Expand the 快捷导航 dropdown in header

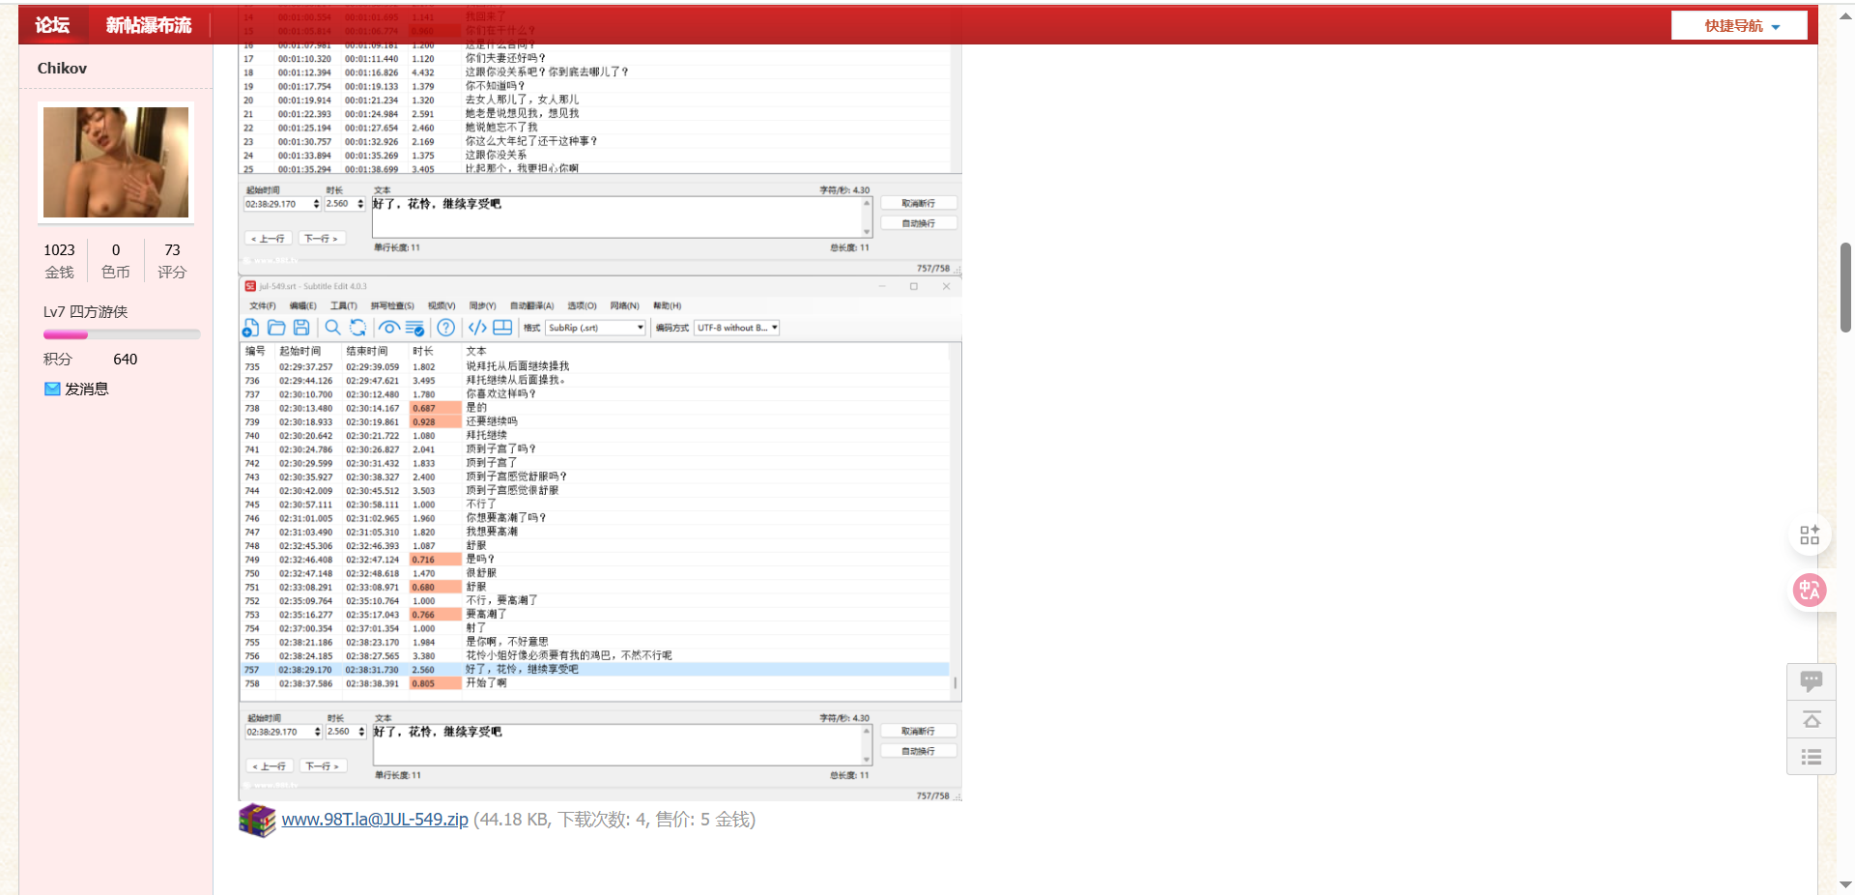coord(1740,26)
